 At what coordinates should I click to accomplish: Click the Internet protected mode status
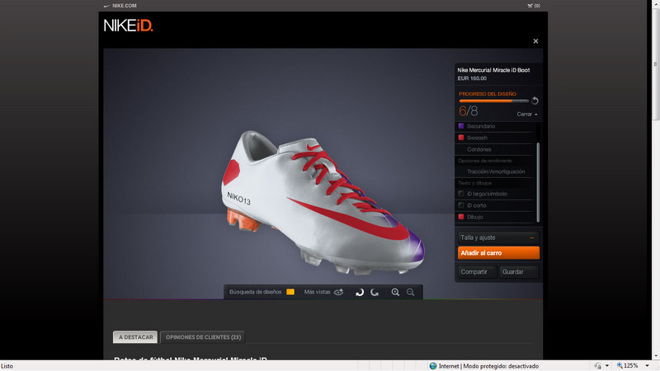tap(484, 366)
